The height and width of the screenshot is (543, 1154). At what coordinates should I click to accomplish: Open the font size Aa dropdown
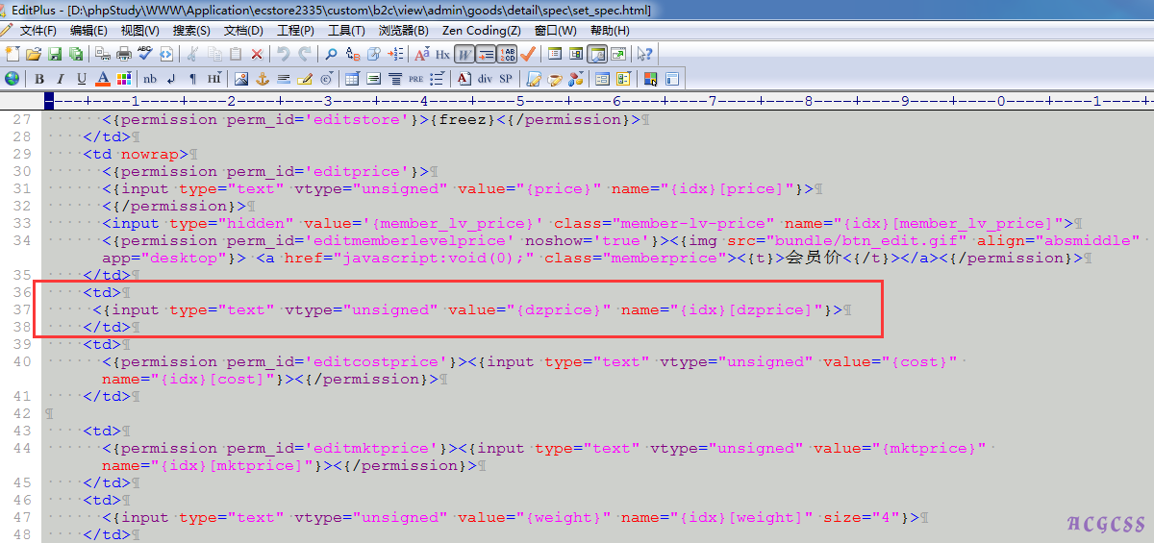(422, 54)
